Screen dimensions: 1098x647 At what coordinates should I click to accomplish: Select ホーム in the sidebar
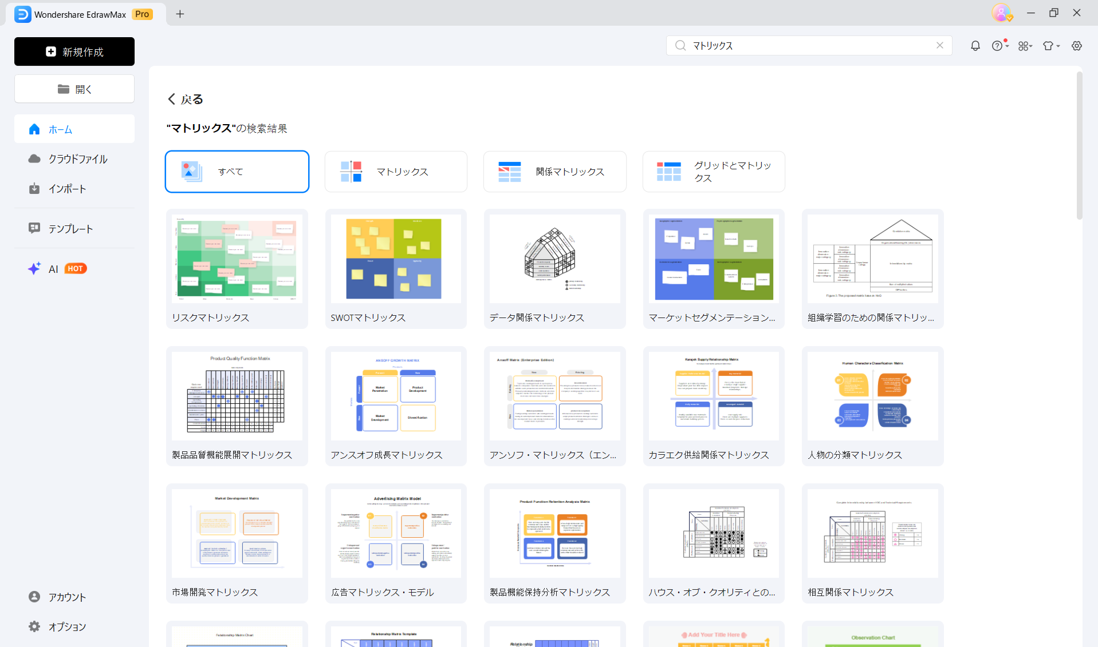[x=74, y=129]
